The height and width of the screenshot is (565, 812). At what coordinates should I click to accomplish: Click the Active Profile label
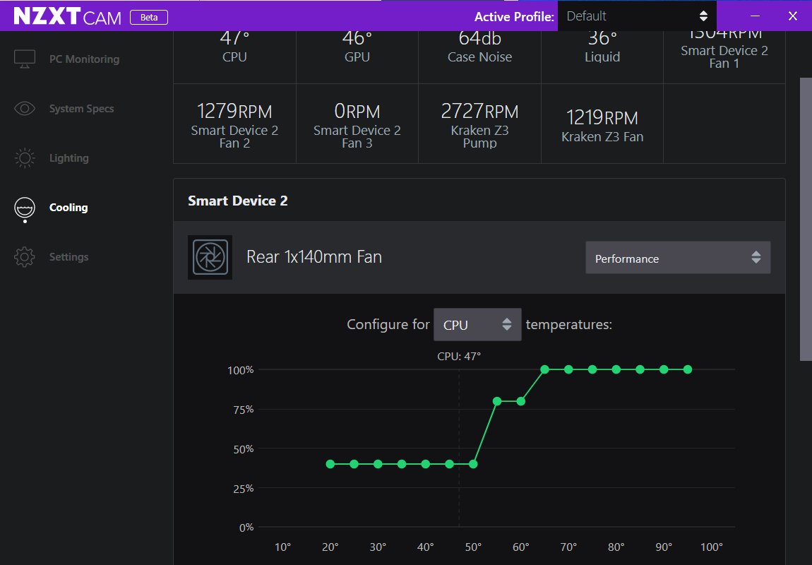tap(514, 17)
